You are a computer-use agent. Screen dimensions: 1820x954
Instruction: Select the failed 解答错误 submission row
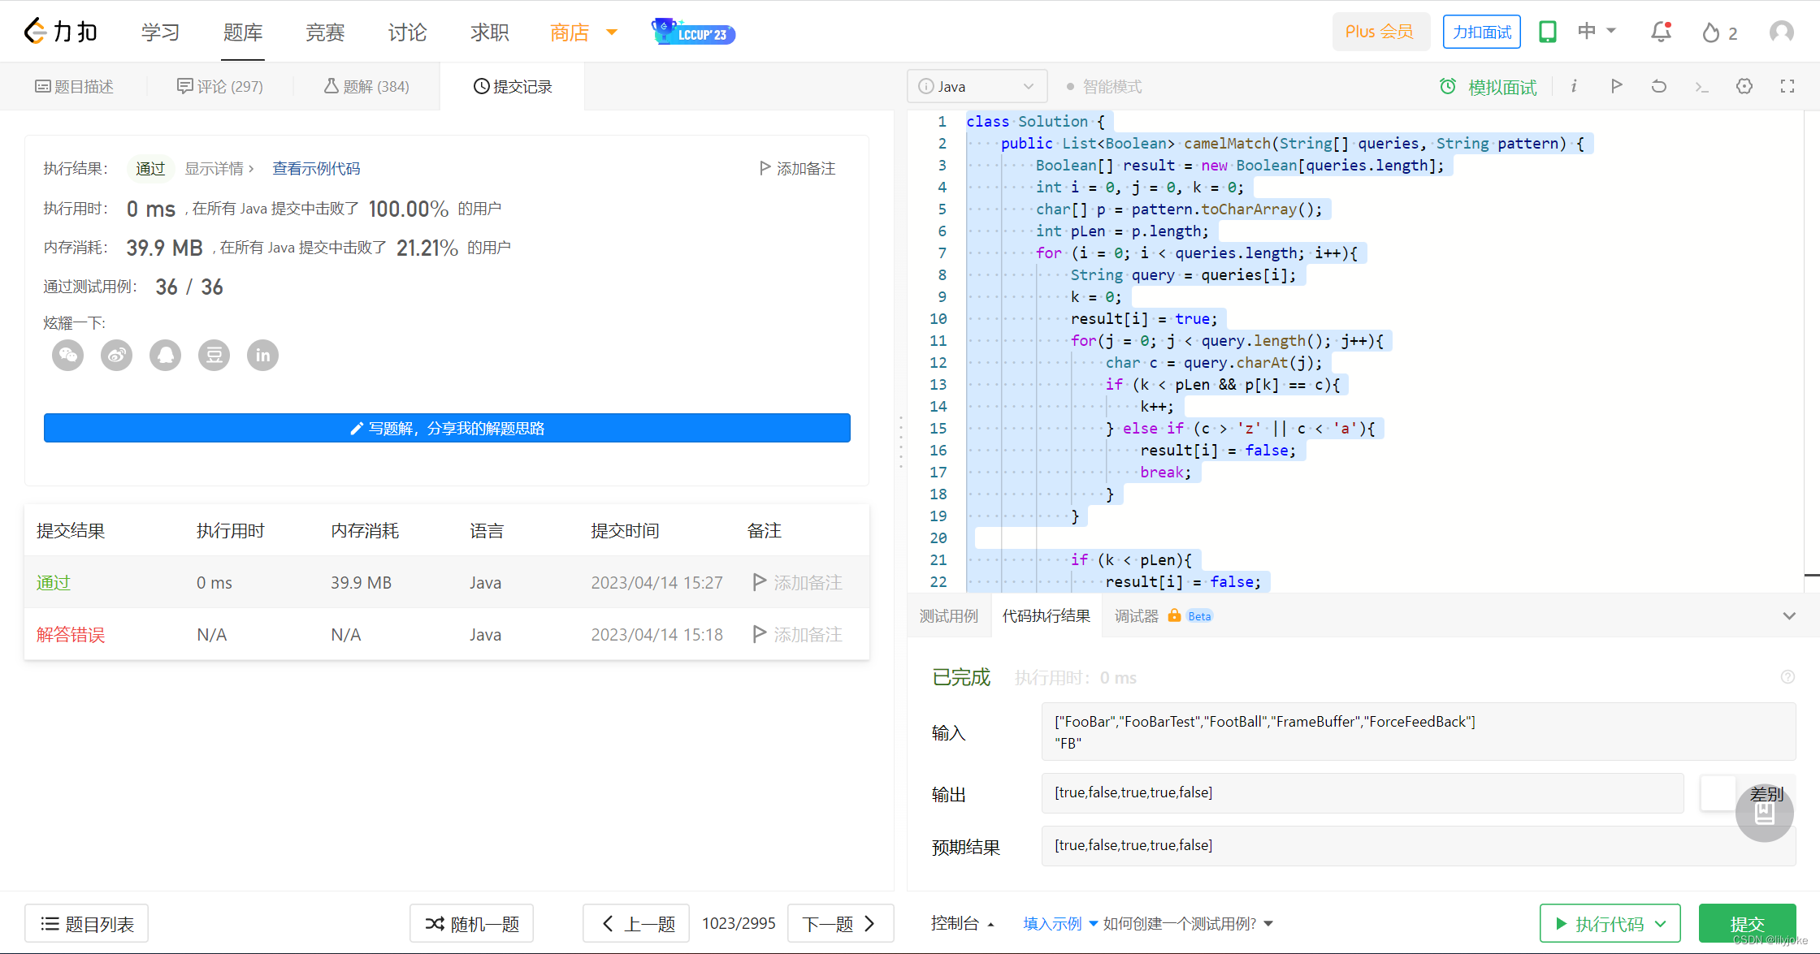pos(71,634)
